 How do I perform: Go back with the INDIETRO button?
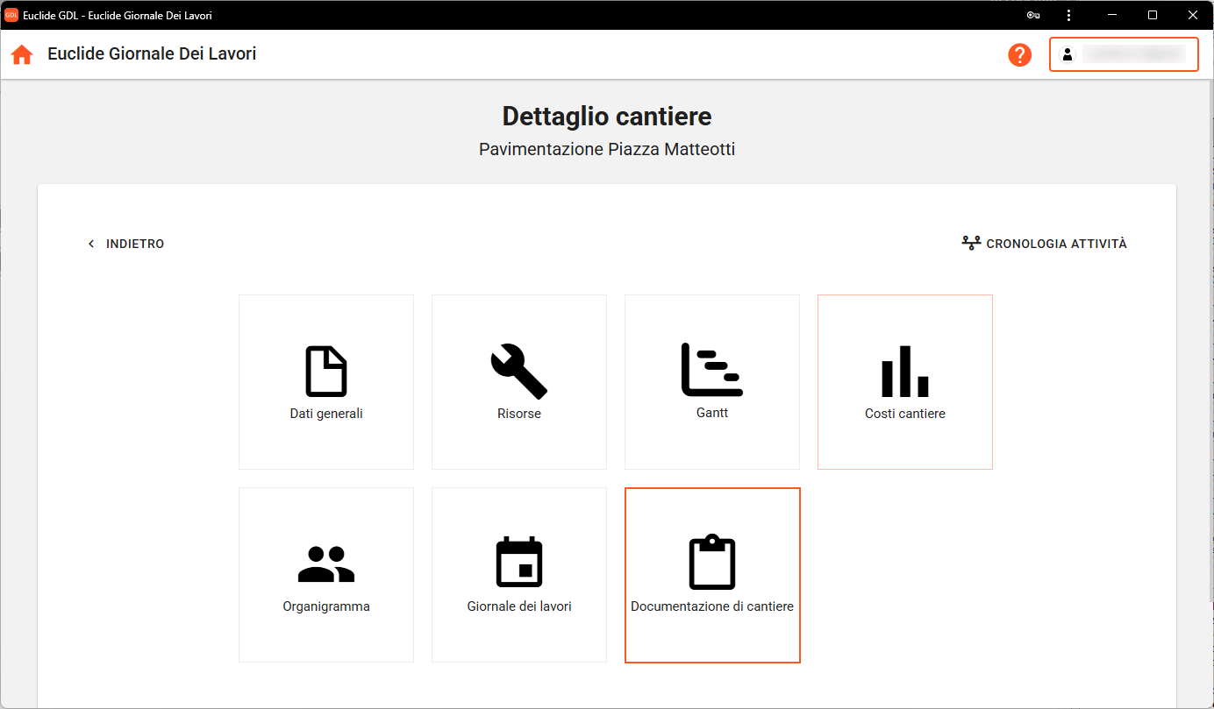tap(126, 244)
